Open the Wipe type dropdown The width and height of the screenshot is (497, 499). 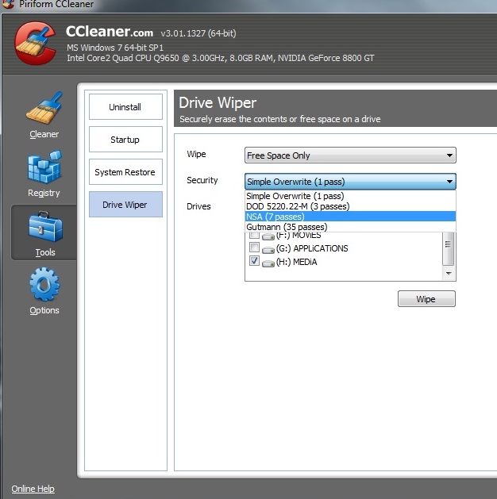point(350,155)
